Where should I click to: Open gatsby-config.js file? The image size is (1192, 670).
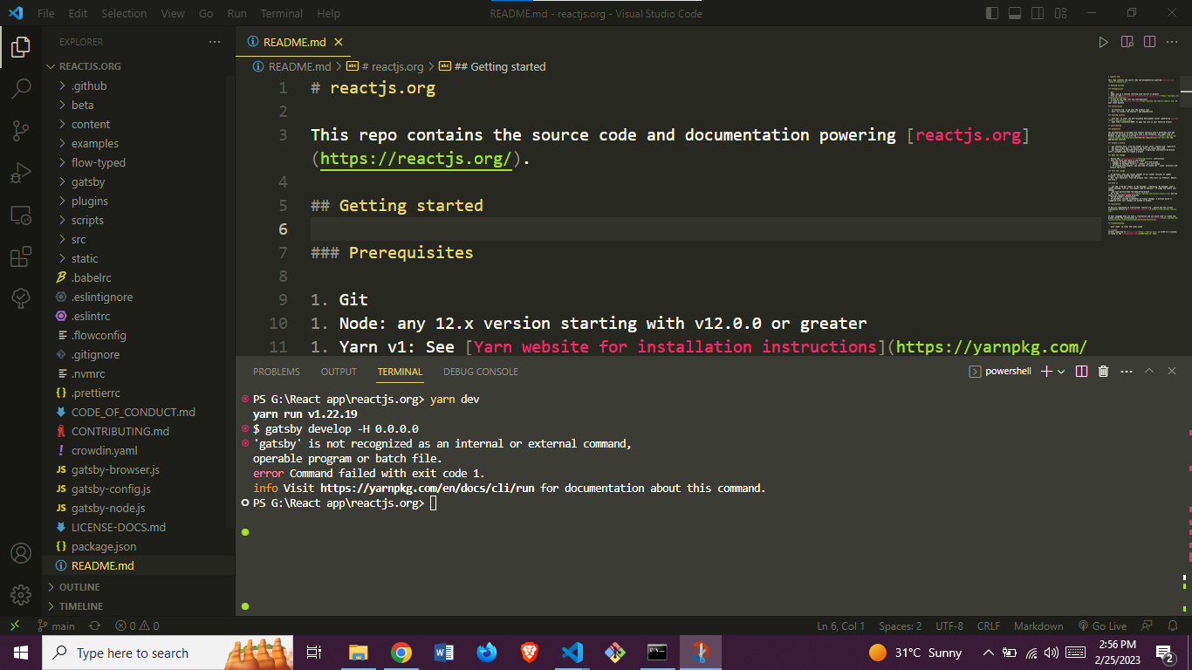(x=139, y=489)
